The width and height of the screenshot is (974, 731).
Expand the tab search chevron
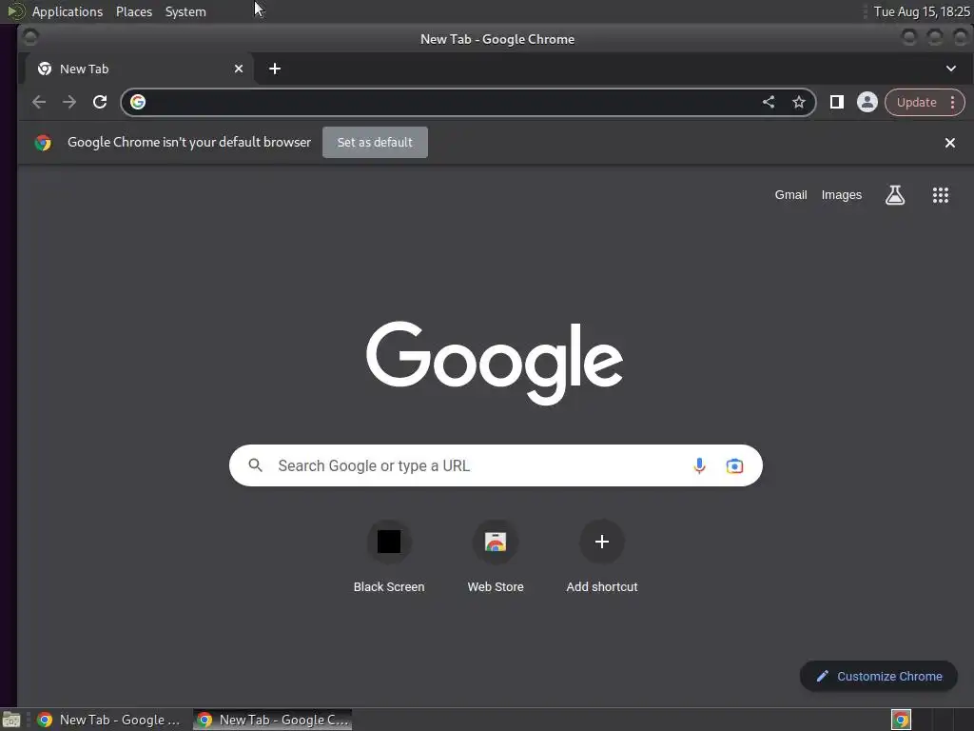[x=951, y=69]
